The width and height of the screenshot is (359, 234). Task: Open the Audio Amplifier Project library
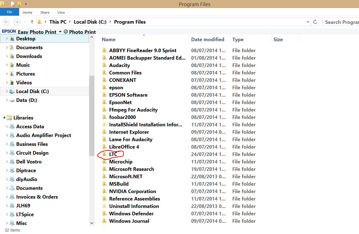44,135
